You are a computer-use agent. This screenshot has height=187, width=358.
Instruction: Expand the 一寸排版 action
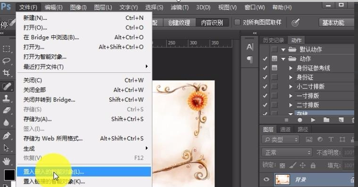click(x=291, y=96)
